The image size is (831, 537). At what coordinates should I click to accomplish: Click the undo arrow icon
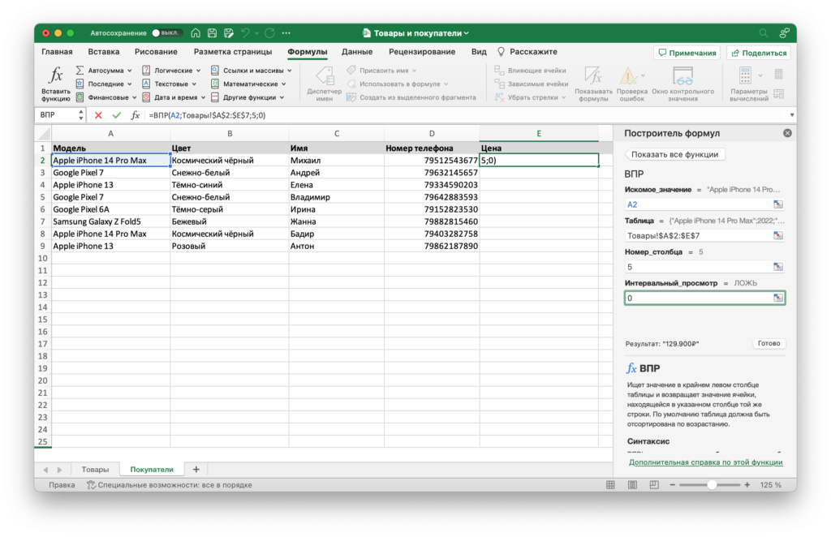[x=245, y=32]
